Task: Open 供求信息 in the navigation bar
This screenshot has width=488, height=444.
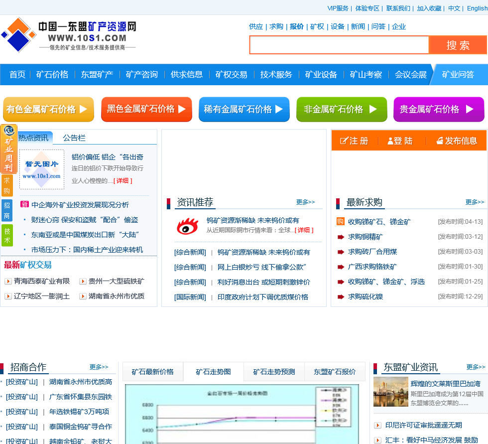Action: click(x=186, y=74)
